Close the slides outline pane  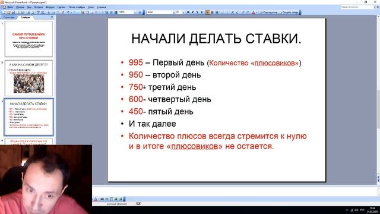[x=52, y=17]
